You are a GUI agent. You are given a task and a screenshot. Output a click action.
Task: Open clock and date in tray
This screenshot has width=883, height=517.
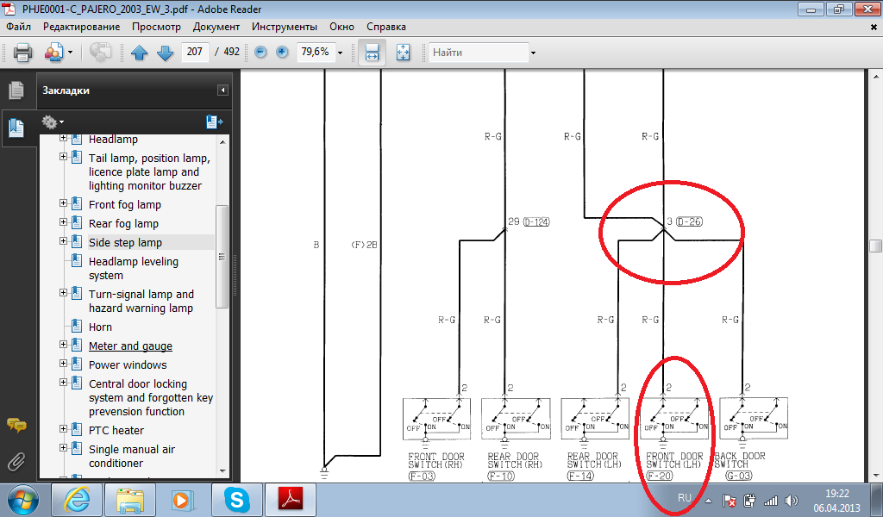836,500
